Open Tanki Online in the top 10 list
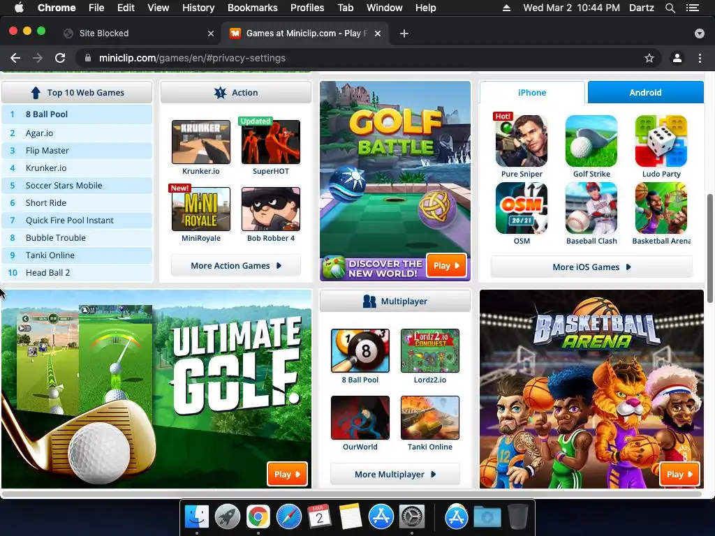715x536 pixels. point(77,255)
